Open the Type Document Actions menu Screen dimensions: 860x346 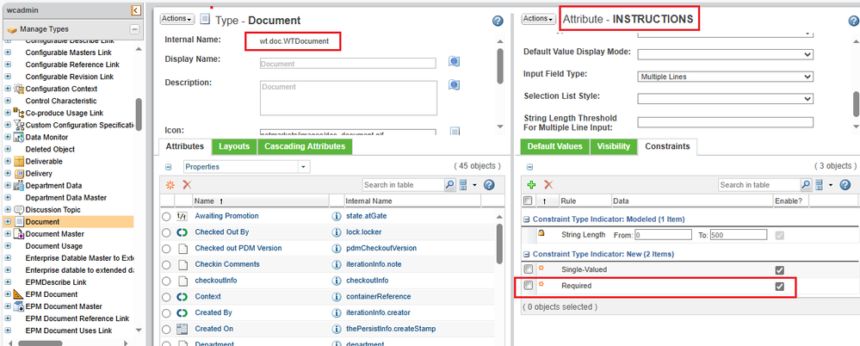point(177,19)
